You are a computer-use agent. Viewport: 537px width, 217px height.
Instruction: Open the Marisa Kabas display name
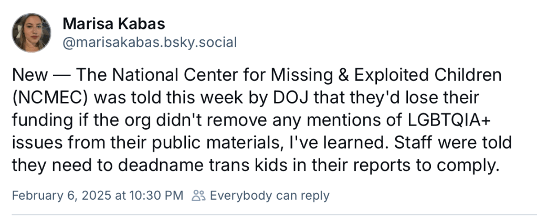coord(113,24)
